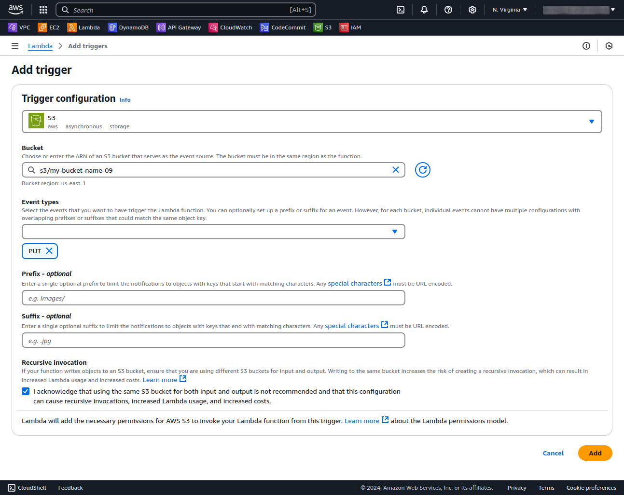Screen dimensions: 624x495
Task: Open the Terms footer link
Action: (x=546, y=488)
